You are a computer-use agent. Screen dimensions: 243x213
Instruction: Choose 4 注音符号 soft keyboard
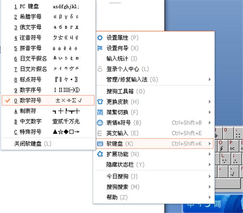48,38
